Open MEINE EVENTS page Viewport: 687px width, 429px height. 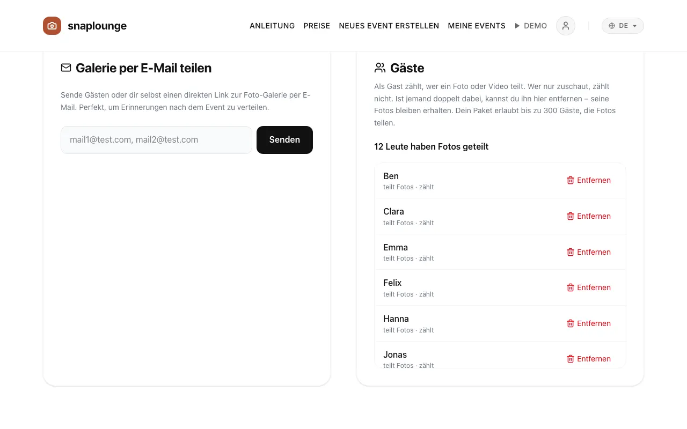(x=477, y=26)
